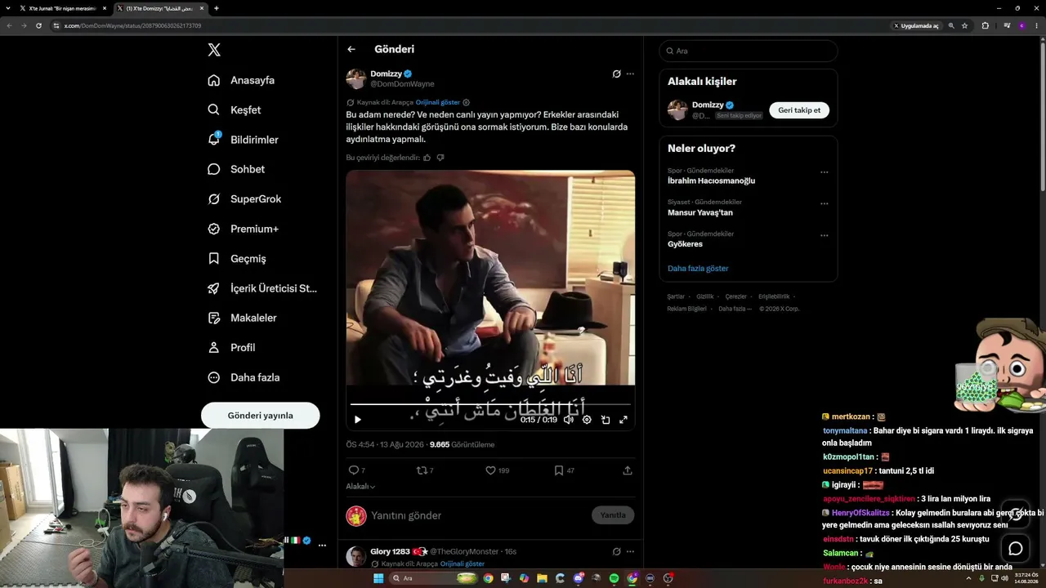Bookmark the post

click(559, 470)
